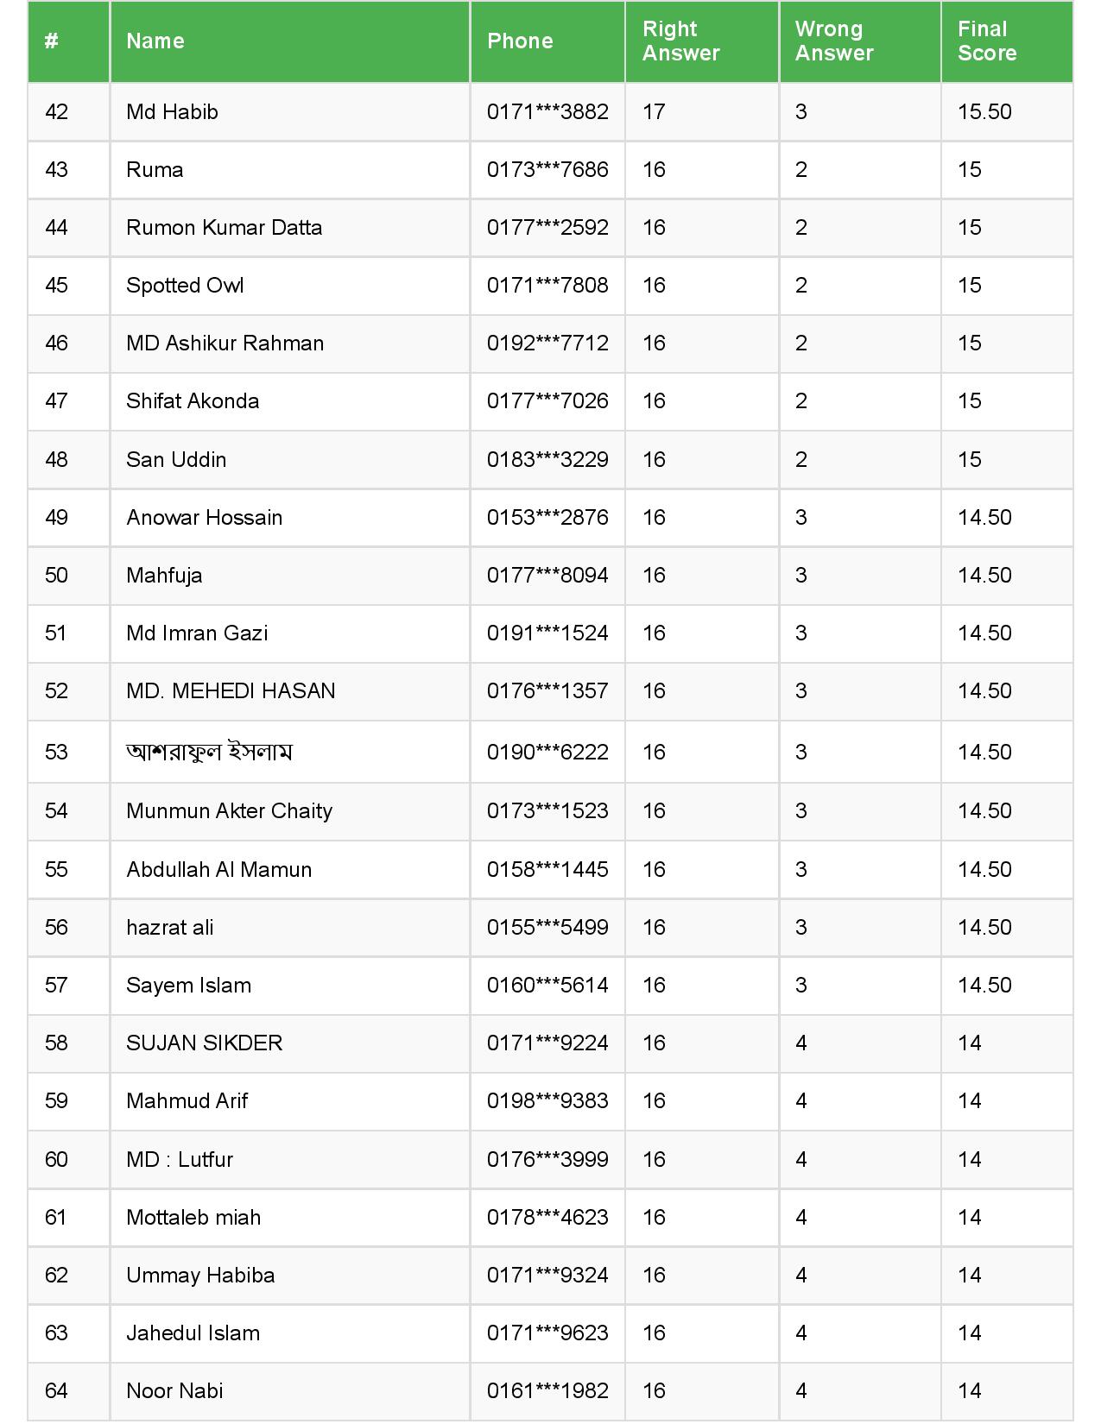
Task: Click the Phone column header
Action: point(520,41)
